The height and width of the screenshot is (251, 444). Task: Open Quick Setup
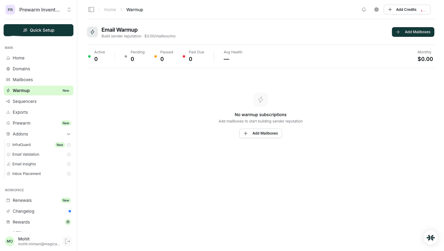(x=38, y=30)
